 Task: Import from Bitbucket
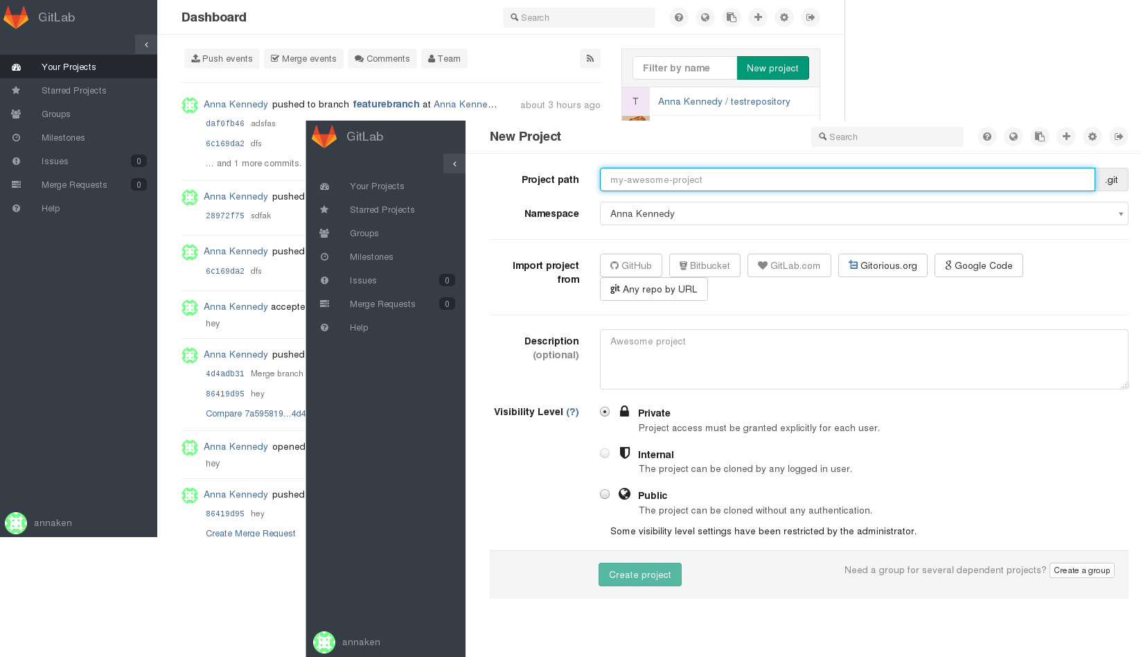pos(705,265)
